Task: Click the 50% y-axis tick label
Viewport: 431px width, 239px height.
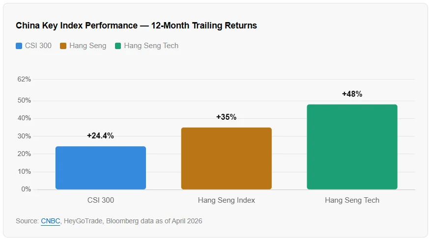Action: click(24, 101)
